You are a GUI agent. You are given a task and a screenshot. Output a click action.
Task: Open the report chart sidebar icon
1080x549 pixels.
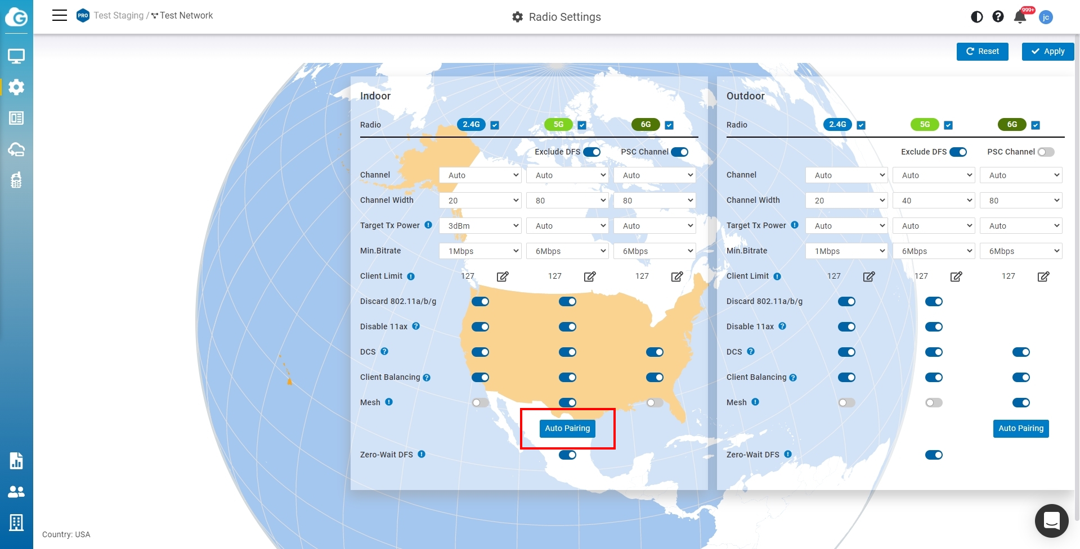tap(16, 461)
